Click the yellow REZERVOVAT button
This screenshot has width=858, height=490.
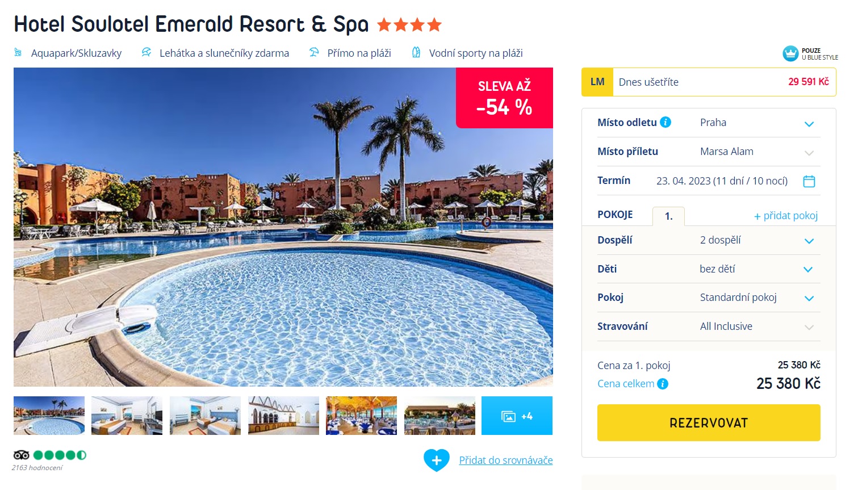pos(709,422)
